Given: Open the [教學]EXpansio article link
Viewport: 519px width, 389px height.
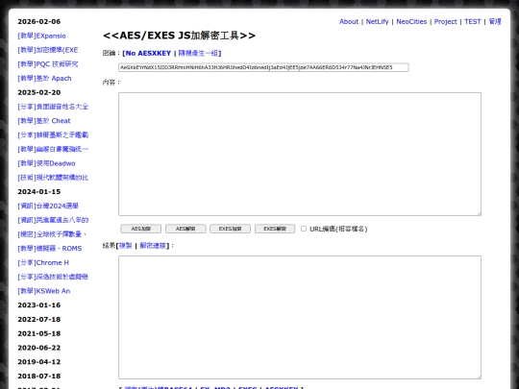Looking at the screenshot, I should 41,36.
